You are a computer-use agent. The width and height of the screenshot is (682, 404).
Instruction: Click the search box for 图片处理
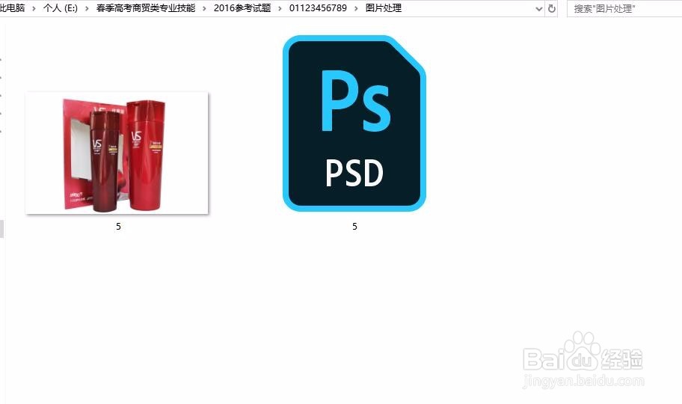click(x=624, y=8)
